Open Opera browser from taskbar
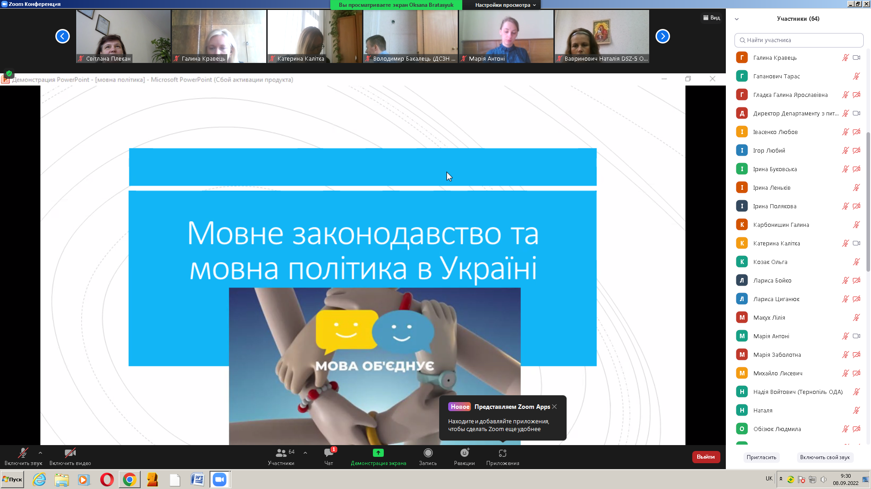This screenshot has width=871, height=489. tap(107, 479)
